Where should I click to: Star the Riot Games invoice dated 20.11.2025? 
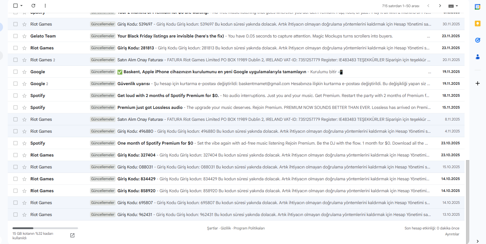24,60
